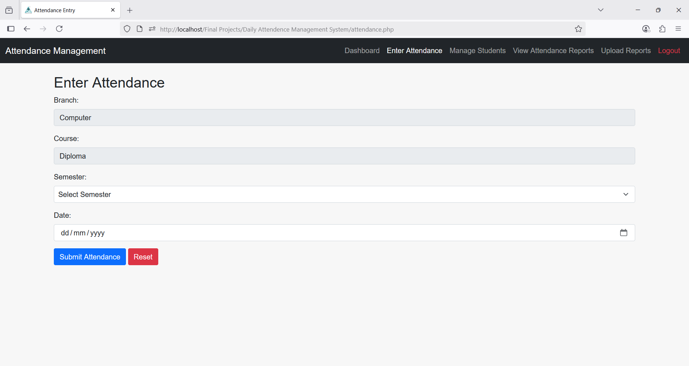The height and width of the screenshot is (366, 689).
Task: Open a new tab with plus icon
Action: click(x=130, y=10)
